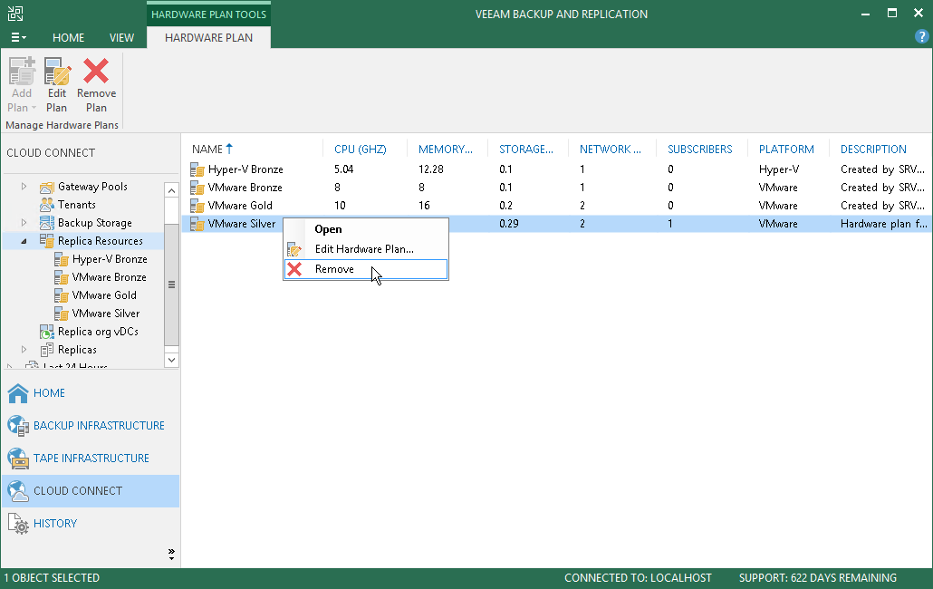Select the VMware Bronze row in list
The image size is (933, 589).
(557, 188)
